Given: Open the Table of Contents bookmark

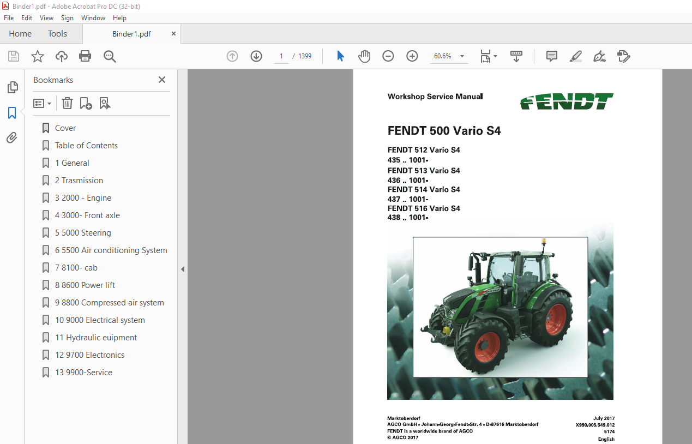Looking at the screenshot, I should [86, 146].
